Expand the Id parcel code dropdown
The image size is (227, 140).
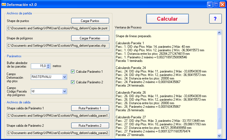pyautogui.click(x=64, y=91)
